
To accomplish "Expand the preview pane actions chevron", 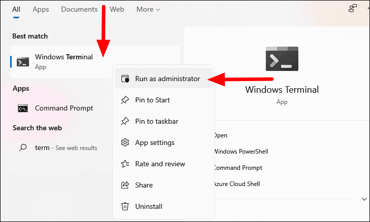I will pos(364,199).
